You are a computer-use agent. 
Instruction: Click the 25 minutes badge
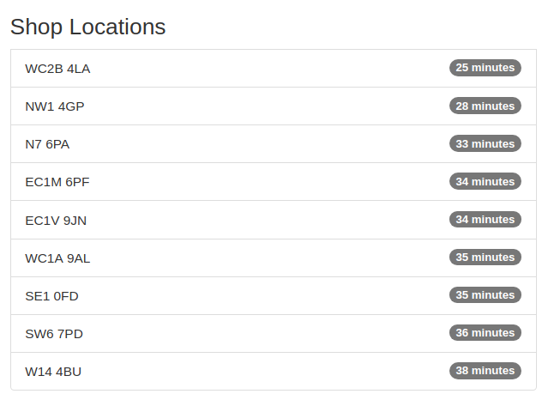[485, 68]
